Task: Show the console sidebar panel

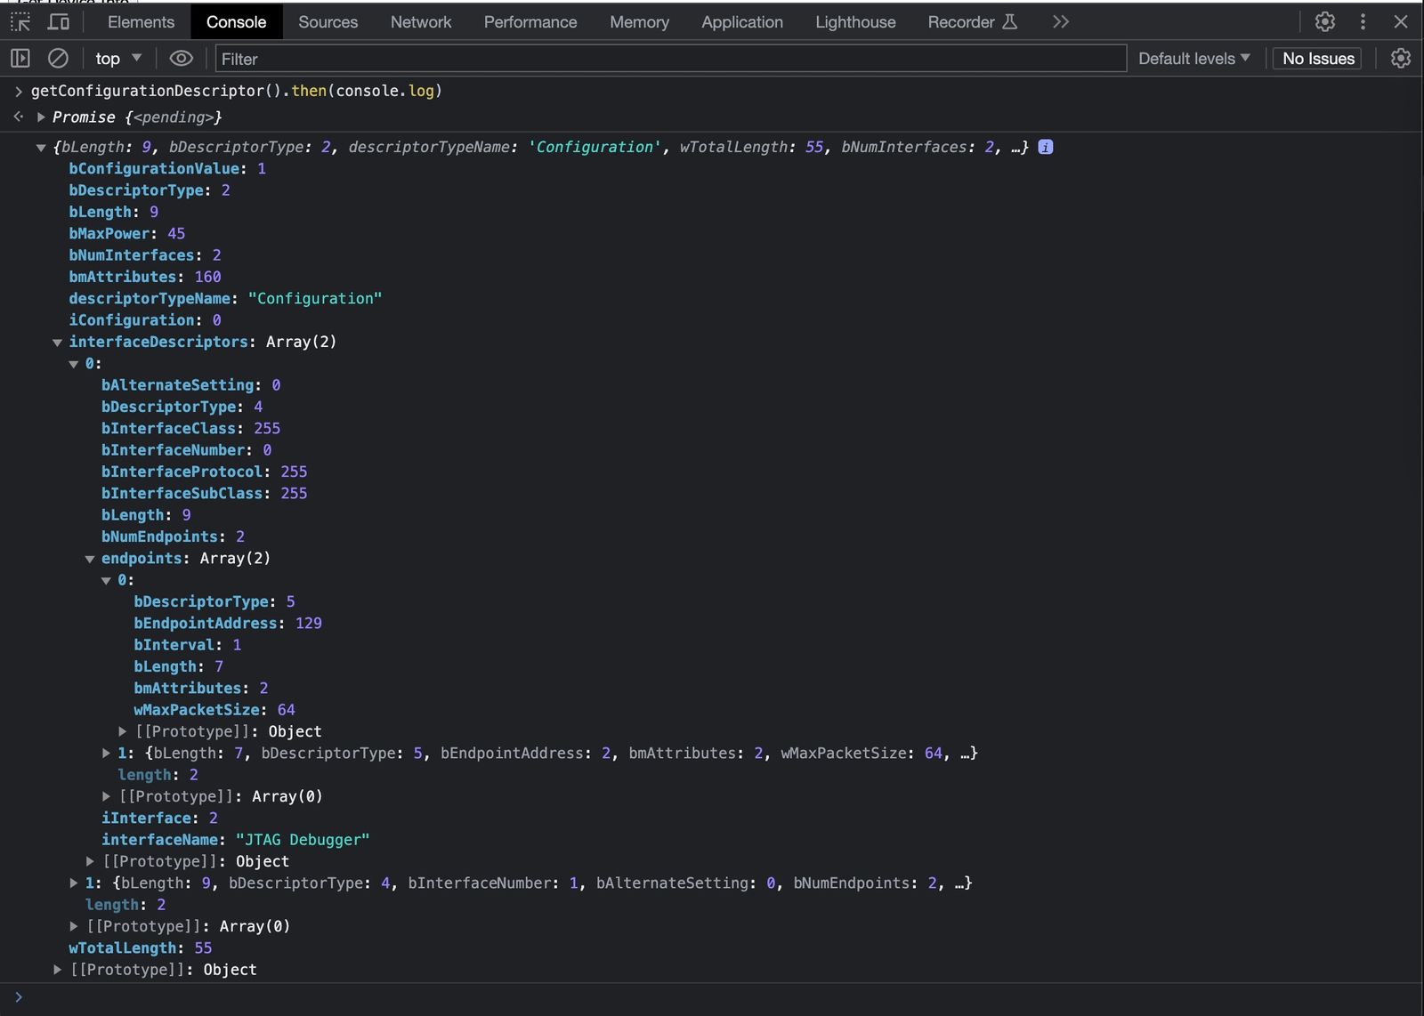Action: tap(20, 59)
